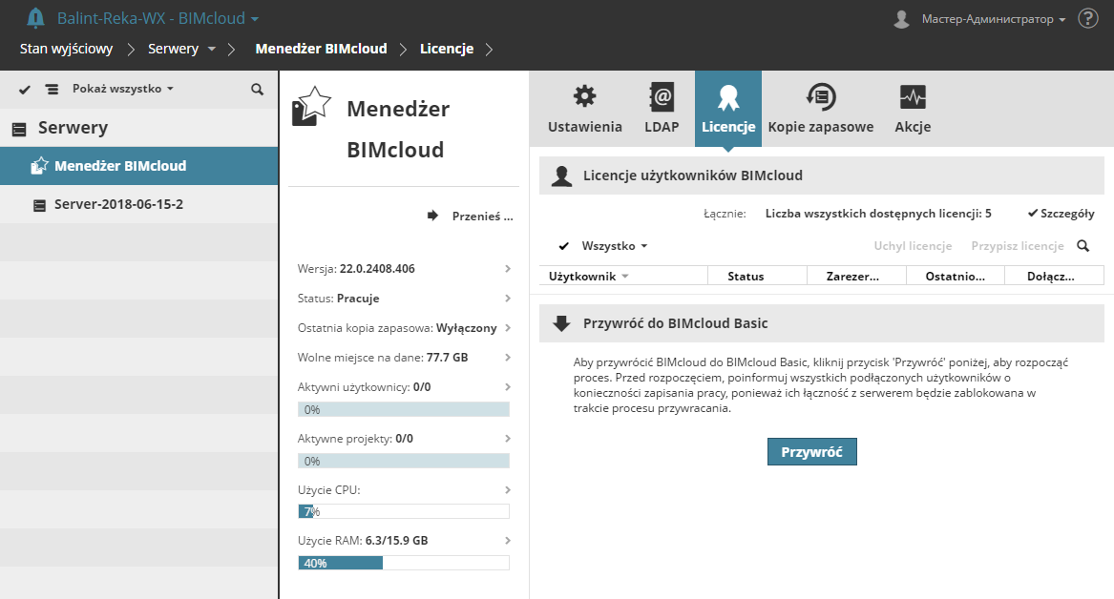Click the Aktywne projekty 0% progress bar
The image size is (1114, 599).
click(x=404, y=462)
